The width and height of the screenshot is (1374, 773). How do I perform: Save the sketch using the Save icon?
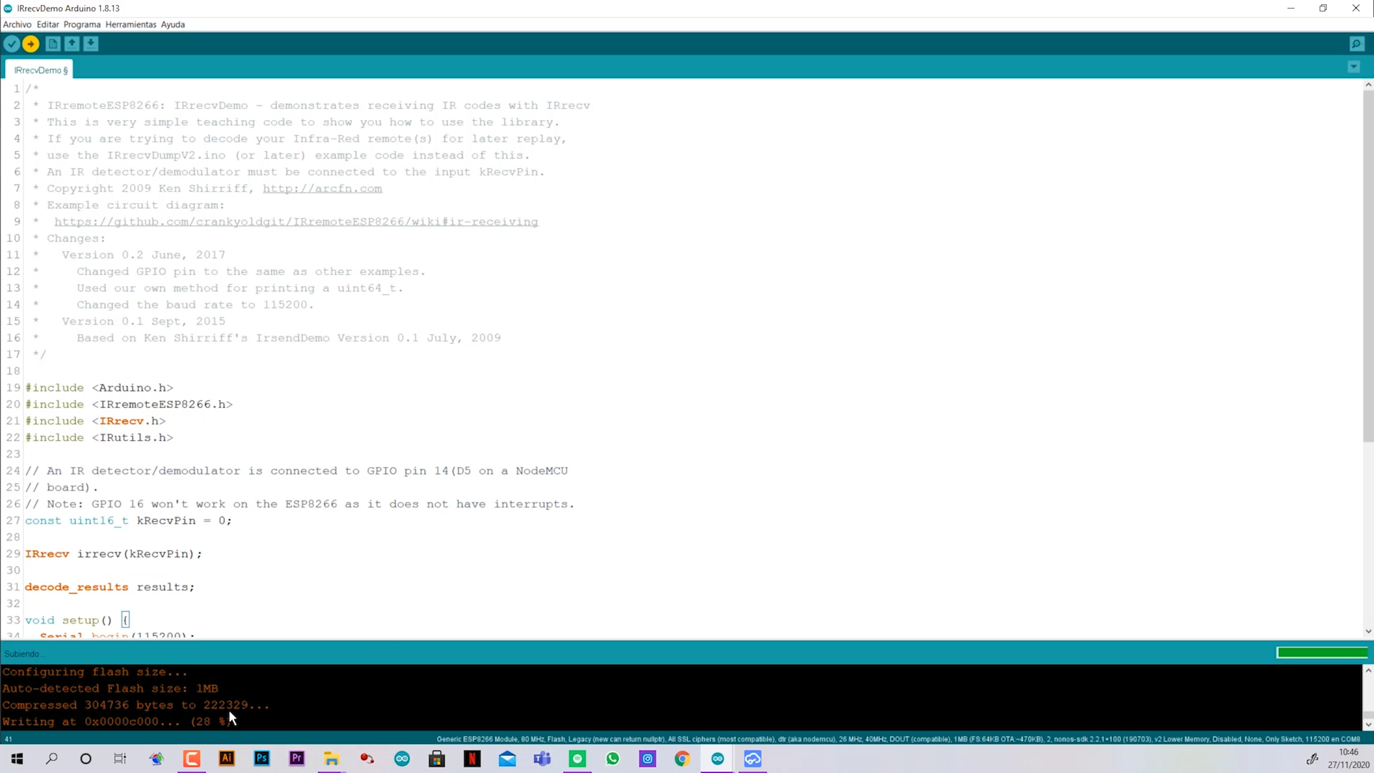tap(91, 44)
